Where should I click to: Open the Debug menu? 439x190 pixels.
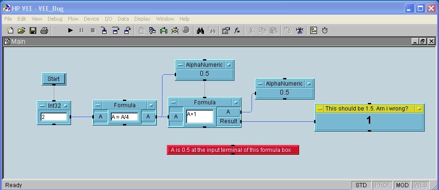(x=55, y=19)
